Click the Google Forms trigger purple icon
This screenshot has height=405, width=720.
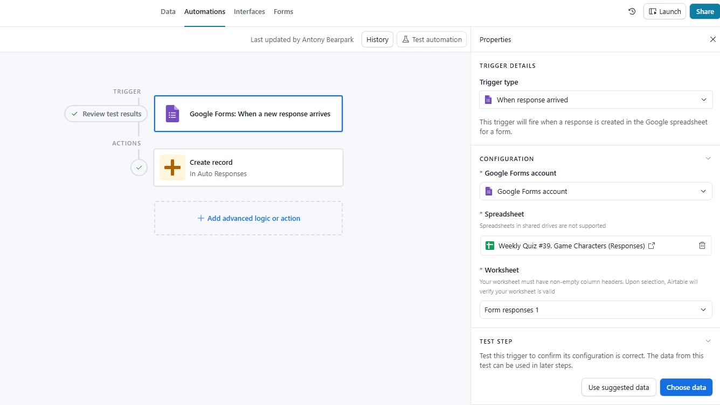pyautogui.click(x=172, y=114)
